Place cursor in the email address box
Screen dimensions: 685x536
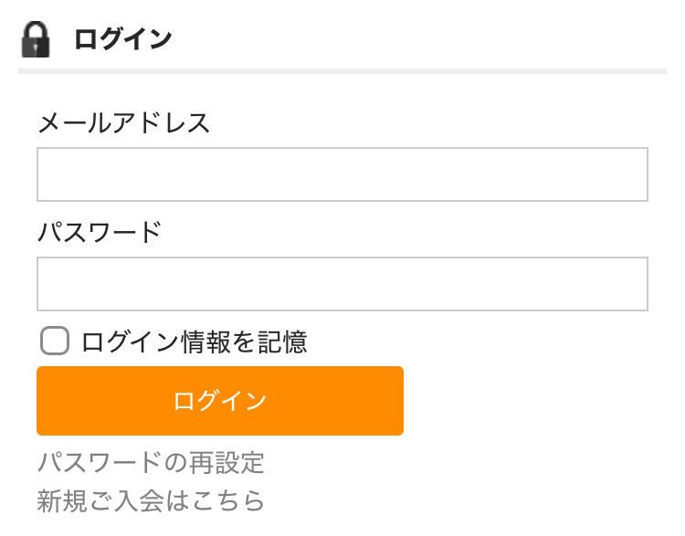(x=342, y=174)
